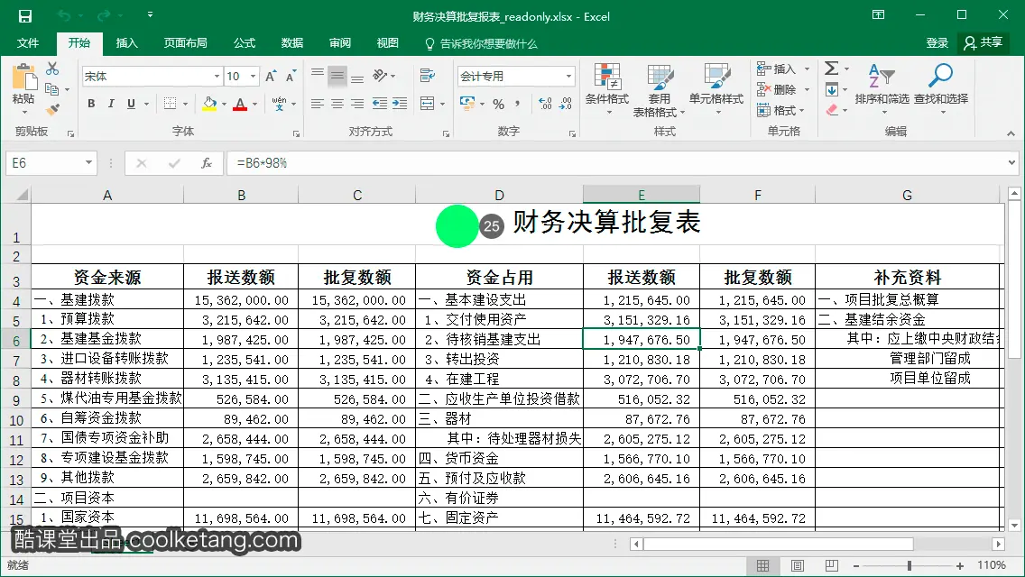
Task: Decrease font size with smaller A icon
Action: (291, 77)
